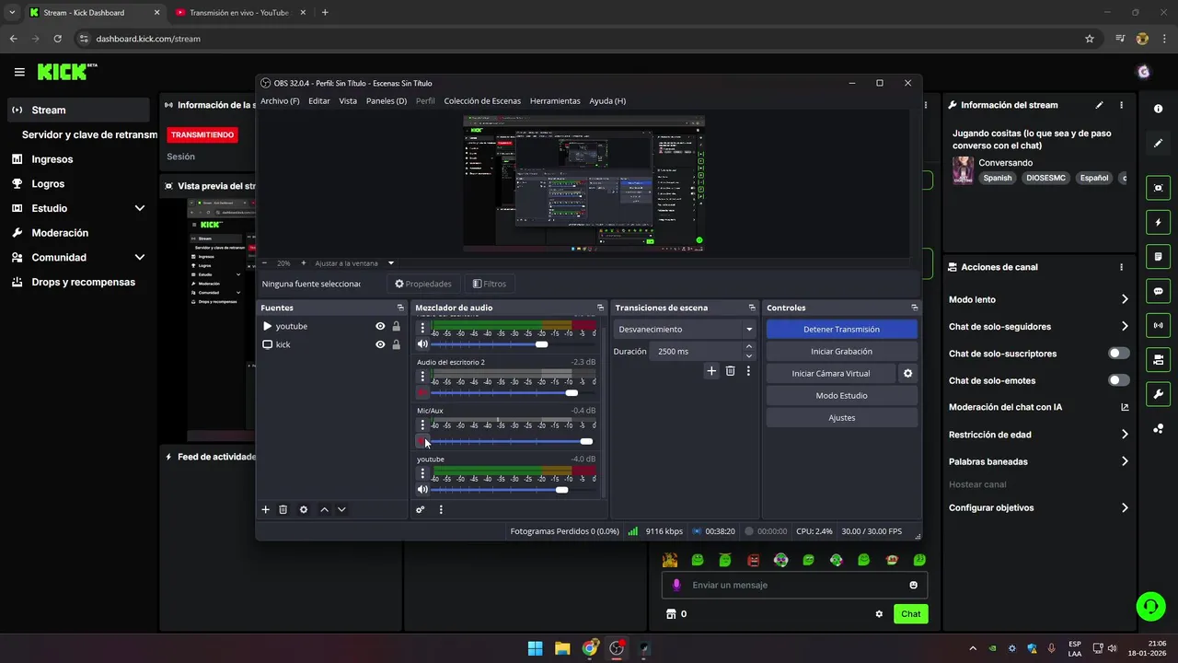1178x663 pixels.
Task: Lock the youtube source
Action: [x=397, y=326]
